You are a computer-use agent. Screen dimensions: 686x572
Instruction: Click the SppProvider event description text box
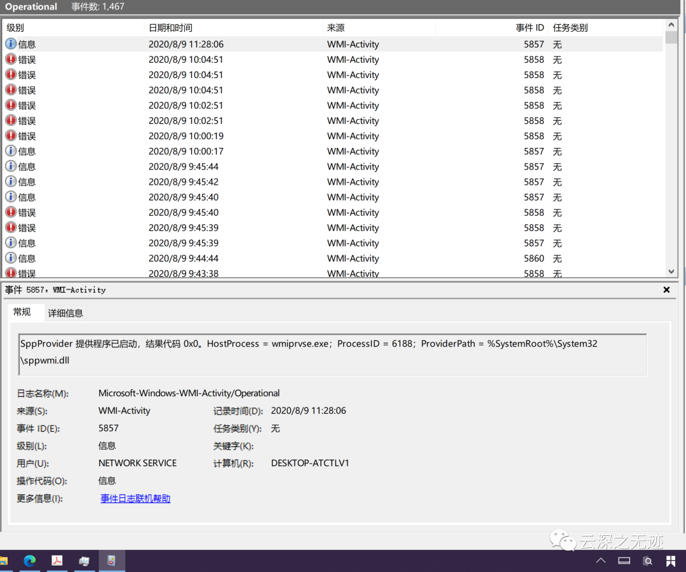[x=332, y=354]
